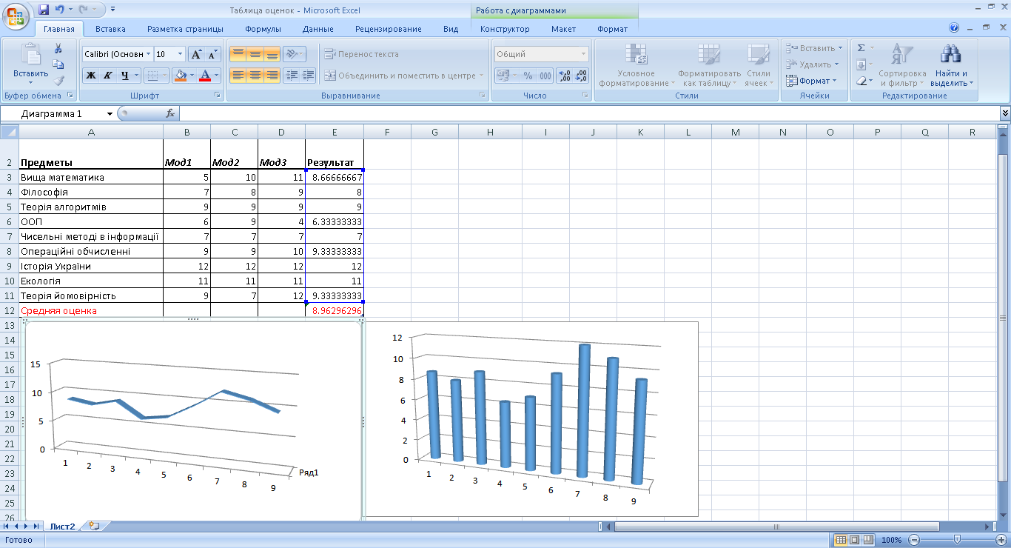Image resolution: width=1011 pixels, height=548 pixels.
Task: Click the Cut scissors icon
Action: [x=58, y=48]
